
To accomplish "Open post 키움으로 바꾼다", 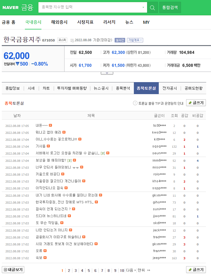I will point(48,174).
